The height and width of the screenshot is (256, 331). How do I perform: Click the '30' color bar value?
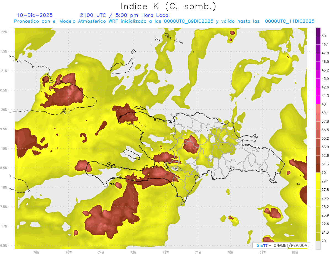point(324,173)
